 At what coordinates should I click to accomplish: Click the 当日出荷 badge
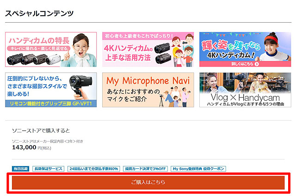(x=20, y=169)
